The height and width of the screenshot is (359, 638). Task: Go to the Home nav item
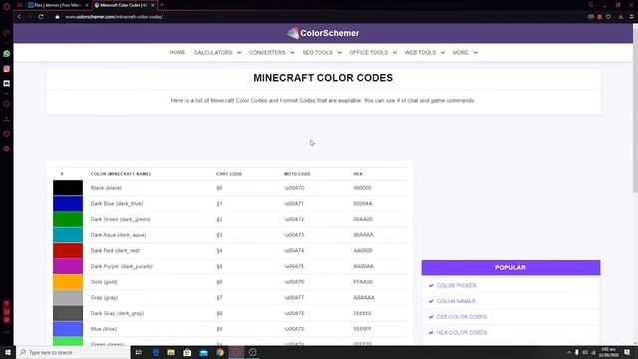click(177, 52)
